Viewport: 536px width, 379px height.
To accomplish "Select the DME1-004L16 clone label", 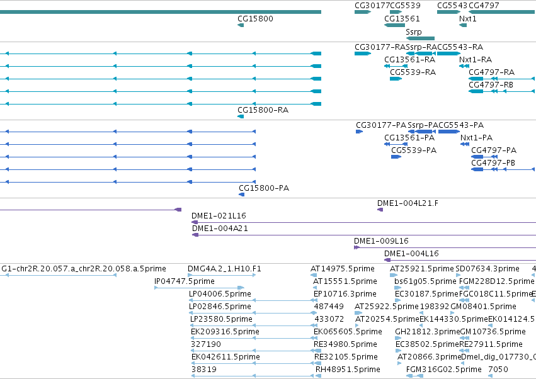I will coord(411,254).
